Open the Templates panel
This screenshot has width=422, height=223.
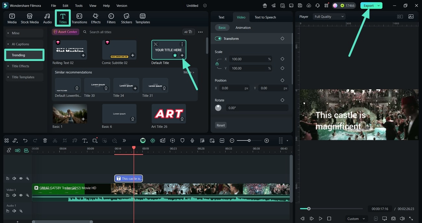(x=143, y=19)
